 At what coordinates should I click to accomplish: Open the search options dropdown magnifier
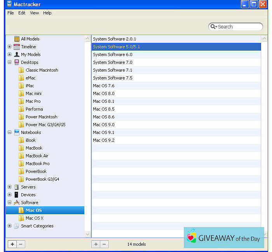(x=213, y=27)
